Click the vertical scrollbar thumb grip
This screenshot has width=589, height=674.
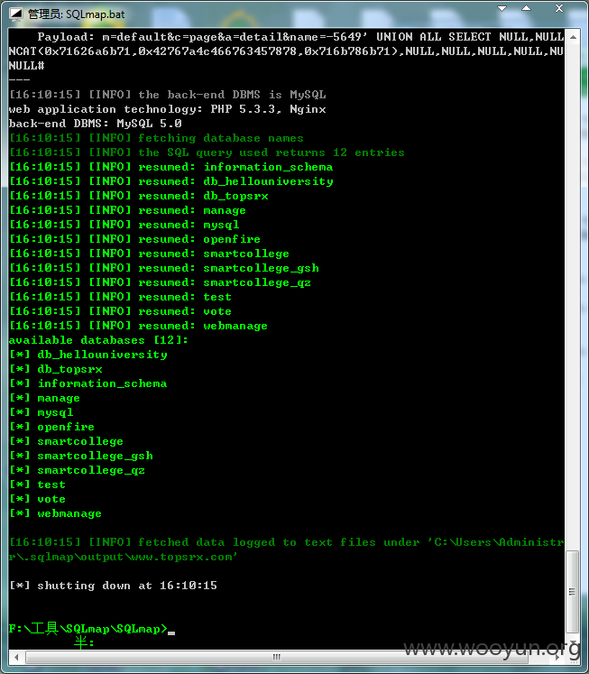[x=572, y=592]
